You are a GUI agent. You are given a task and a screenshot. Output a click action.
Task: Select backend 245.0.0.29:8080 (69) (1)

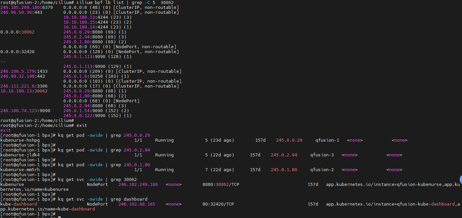coord(95,32)
